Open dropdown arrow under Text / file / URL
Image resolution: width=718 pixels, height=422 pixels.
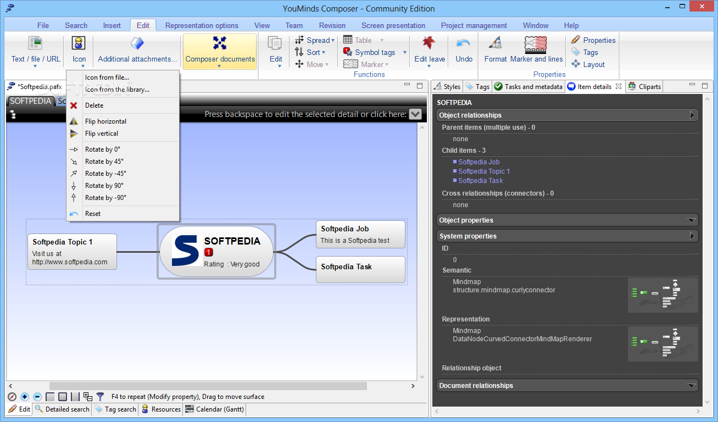[x=35, y=66]
